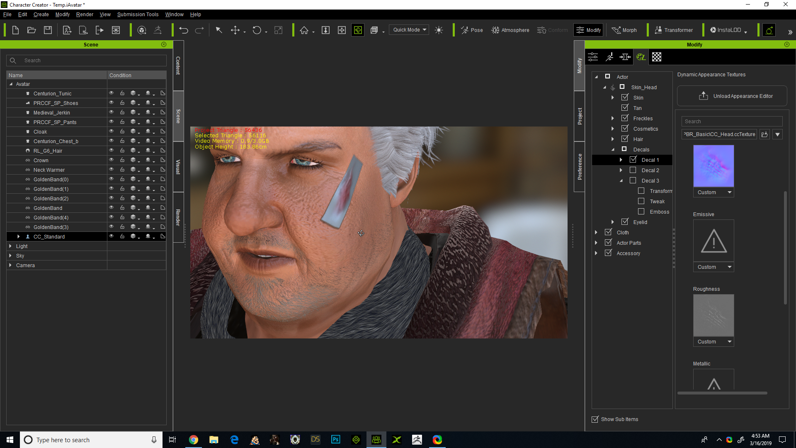Expand the Light group in Scene tree

[10, 246]
